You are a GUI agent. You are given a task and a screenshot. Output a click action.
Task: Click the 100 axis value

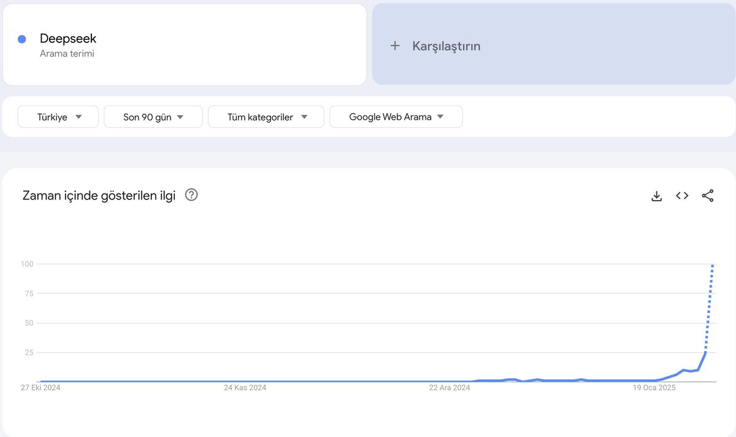[x=26, y=264]
